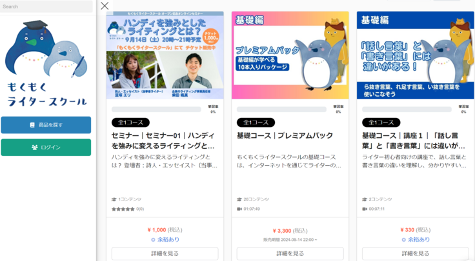Screen dimensions: 475x261
Task: Click video camera icon beside 00:07:11
Action: coord(365,209)
